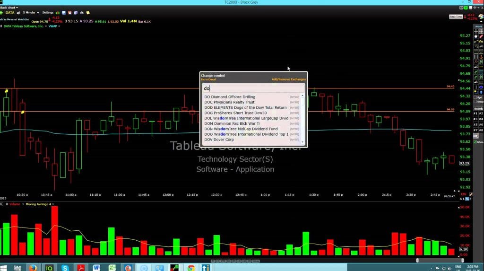Click the icon right of DATA symbol
The width and height of the screenshot is (484, 271).
(18, 13)
